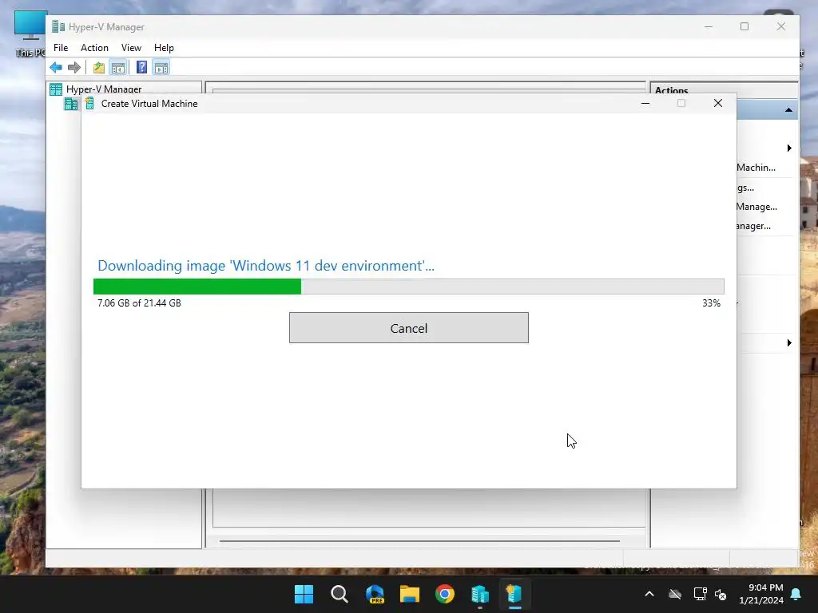Click the OneDrive cloud tray icon
Viewport: 818px width, 613px height.
coord(675,594)
